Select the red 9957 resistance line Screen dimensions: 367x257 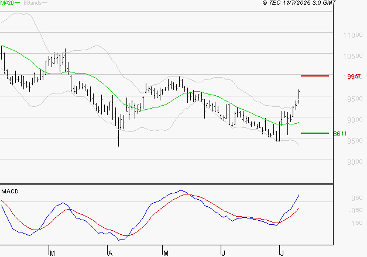tap(314, 76)
